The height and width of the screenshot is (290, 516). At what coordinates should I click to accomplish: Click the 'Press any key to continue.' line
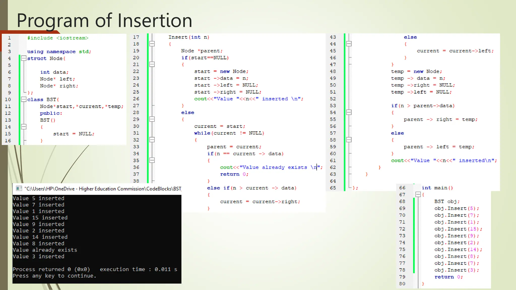tap(54, 276)
